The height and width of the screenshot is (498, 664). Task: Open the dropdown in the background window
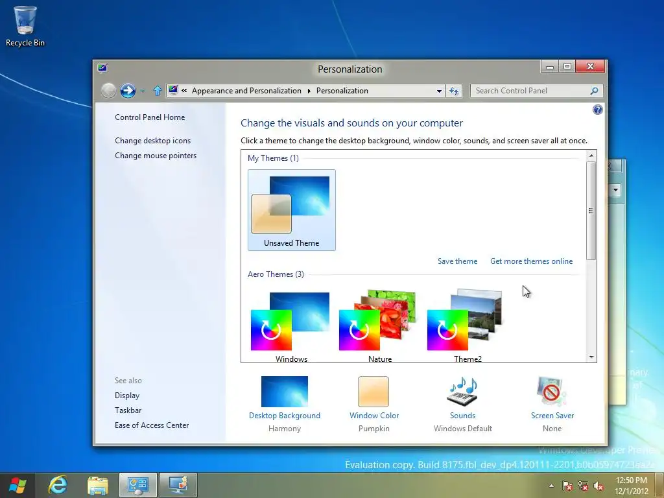click(615, 190)
